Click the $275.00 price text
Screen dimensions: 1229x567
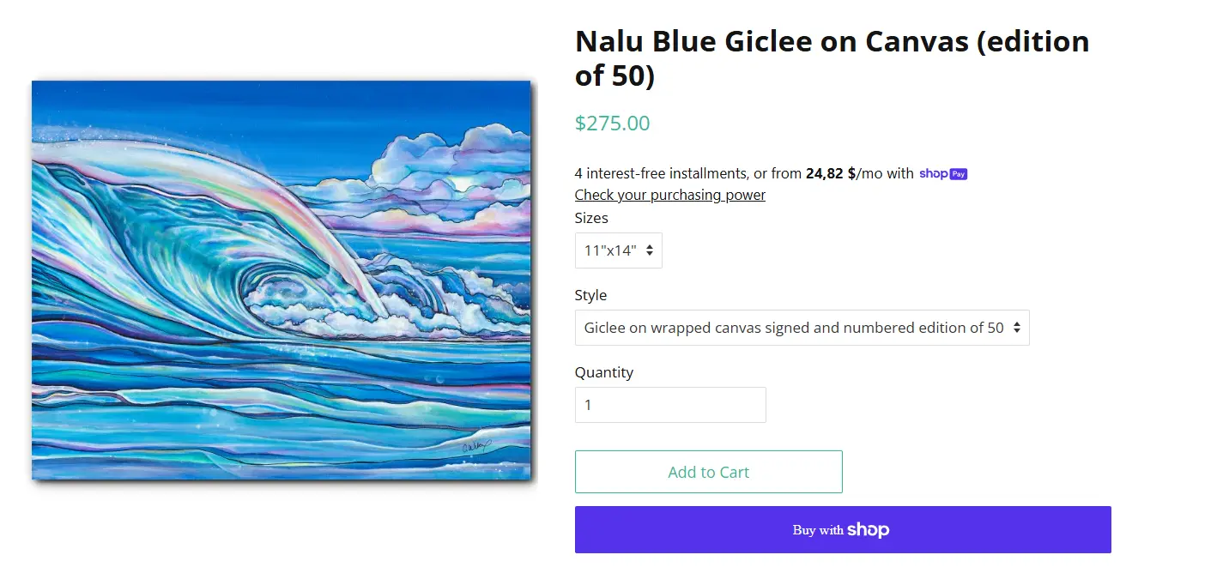tap(612, 124)
